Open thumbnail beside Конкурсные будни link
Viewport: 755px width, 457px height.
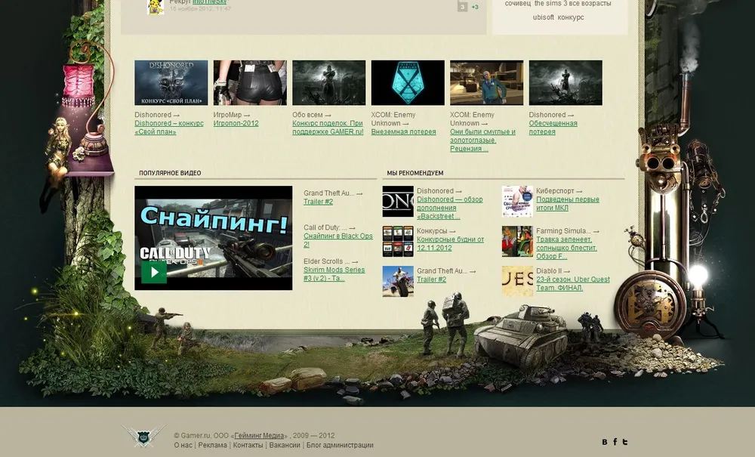coord(398,241)
